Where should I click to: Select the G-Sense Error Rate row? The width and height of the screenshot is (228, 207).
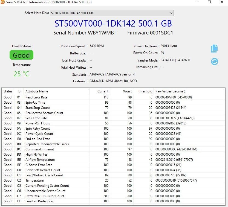tap(113, 165)
